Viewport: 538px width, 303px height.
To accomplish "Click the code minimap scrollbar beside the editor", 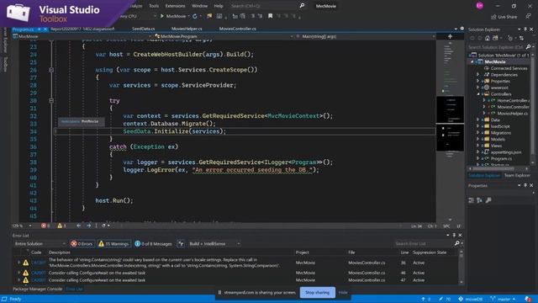I will pos(450,130).
